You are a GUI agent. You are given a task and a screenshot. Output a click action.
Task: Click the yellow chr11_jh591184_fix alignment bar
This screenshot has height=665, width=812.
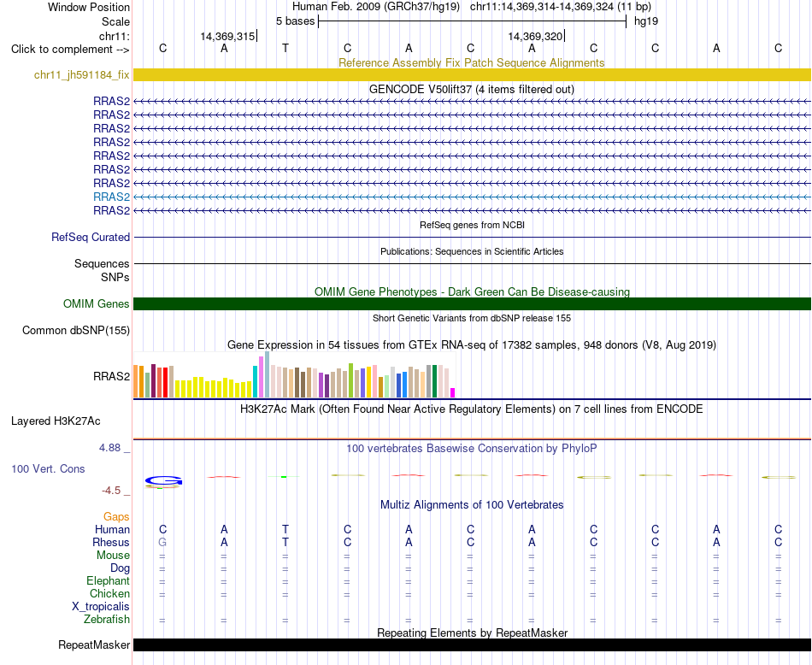click(473, 74)
